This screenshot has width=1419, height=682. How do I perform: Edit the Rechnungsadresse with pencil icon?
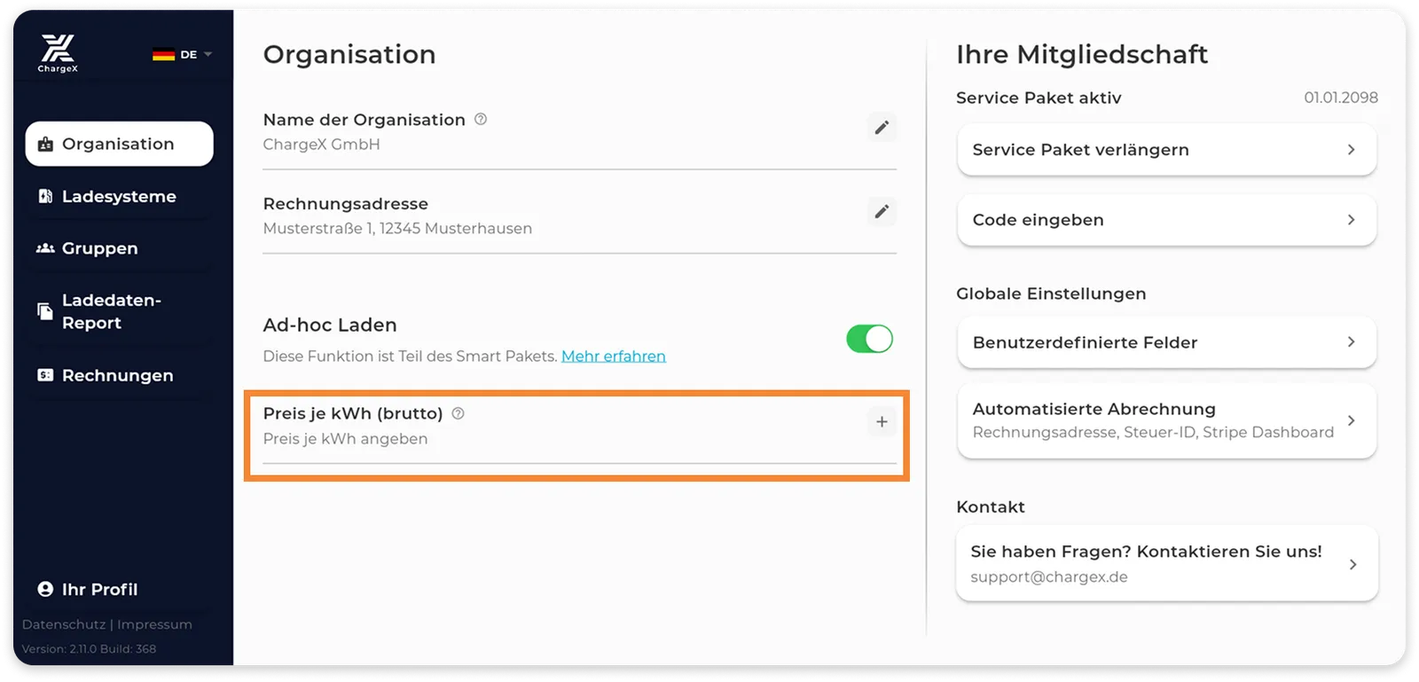coord(882,211)
